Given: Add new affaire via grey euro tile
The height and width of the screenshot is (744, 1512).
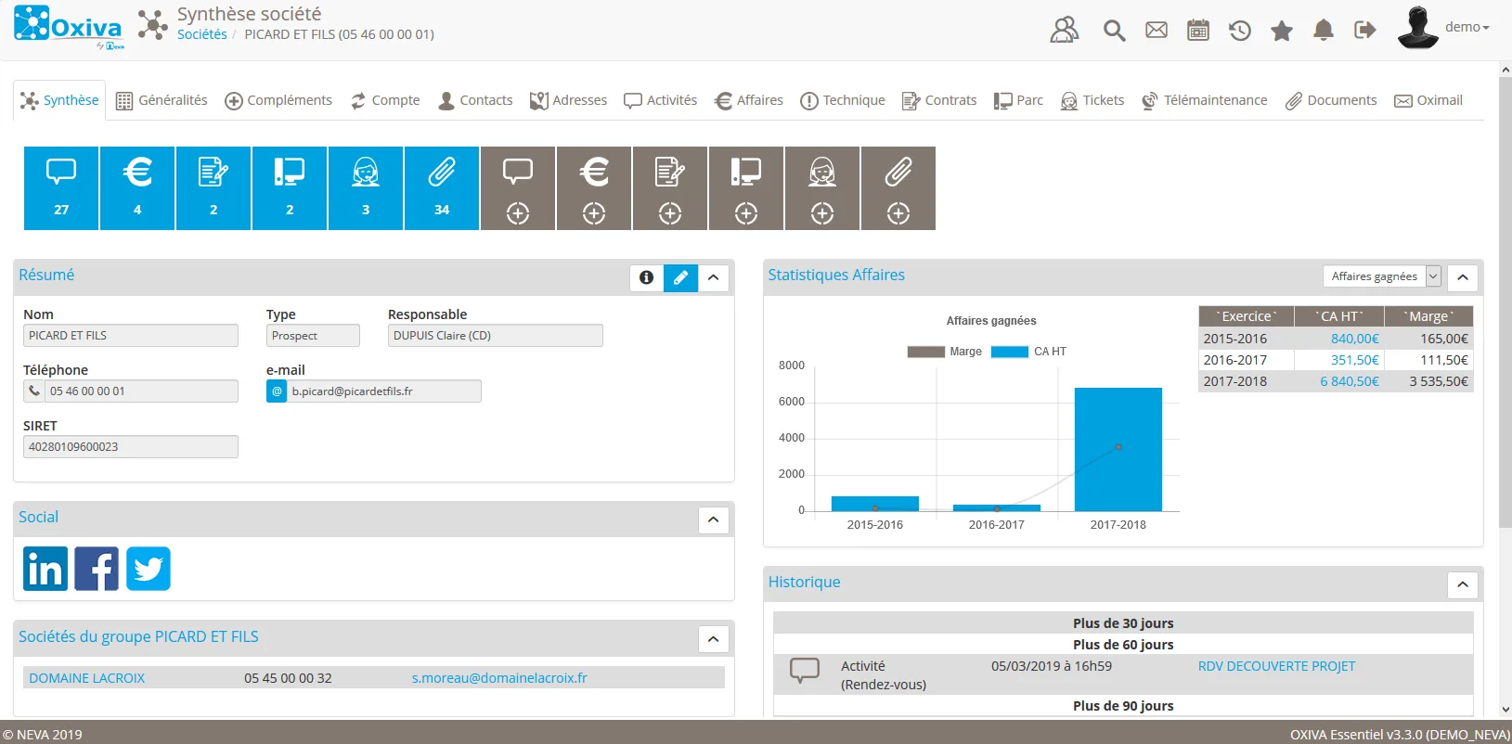Looking at the screenshot, I should click(x=594, y=188).
